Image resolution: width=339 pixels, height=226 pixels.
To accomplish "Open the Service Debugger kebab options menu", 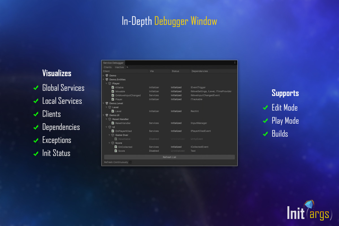I will (235, 63).
